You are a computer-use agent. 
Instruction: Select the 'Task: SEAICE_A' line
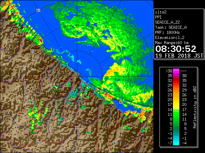tap(171, 27)
